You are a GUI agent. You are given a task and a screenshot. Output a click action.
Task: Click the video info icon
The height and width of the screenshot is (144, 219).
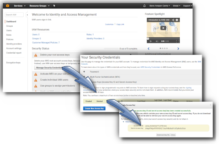pos(177,20)
